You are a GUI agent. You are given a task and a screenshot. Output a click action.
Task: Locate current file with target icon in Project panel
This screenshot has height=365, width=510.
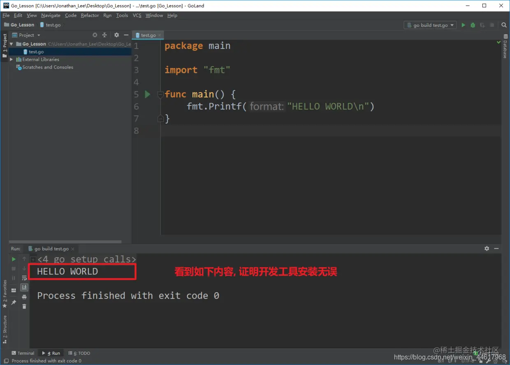[95, 35]
